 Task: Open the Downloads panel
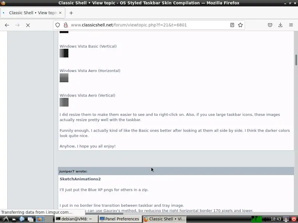280,25
